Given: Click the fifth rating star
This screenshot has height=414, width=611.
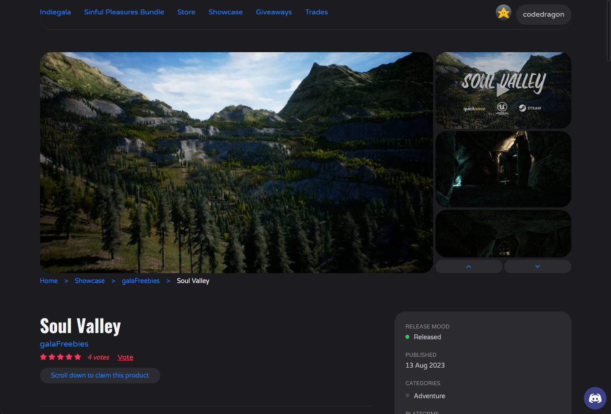Looking at the screenshot, I should pos(77,357).
